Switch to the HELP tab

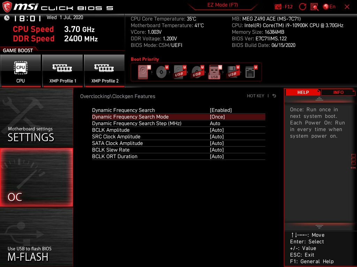[x=303, y=92]
